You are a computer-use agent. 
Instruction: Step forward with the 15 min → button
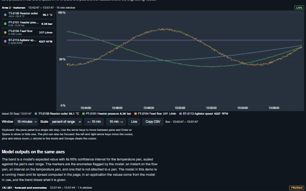point(116,122)
